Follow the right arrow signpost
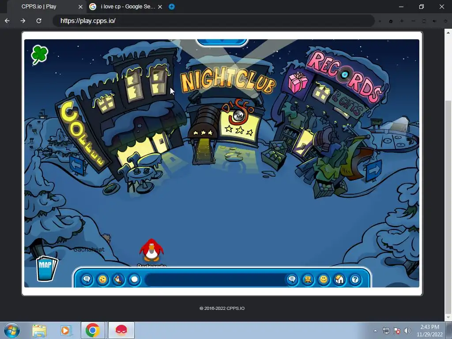This screenshot has width=452, height=339. click(373, 171)
